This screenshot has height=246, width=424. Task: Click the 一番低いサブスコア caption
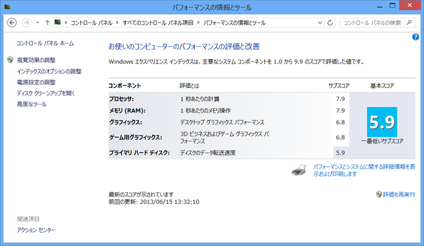pos(382,142)
